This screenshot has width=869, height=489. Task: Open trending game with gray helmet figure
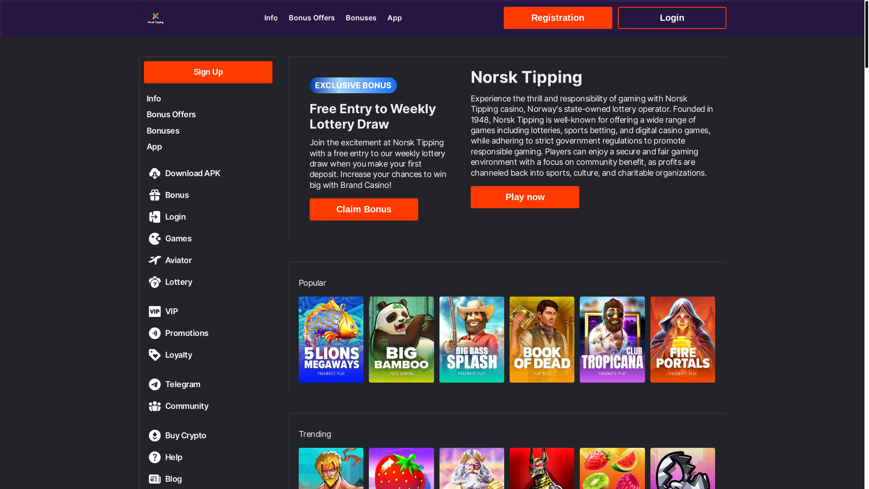tap(683, 468)
